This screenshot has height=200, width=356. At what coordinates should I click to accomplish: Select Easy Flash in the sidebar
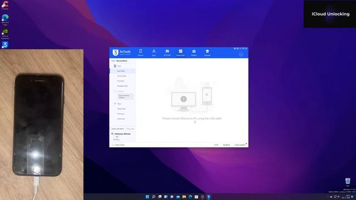pos(122,71)
